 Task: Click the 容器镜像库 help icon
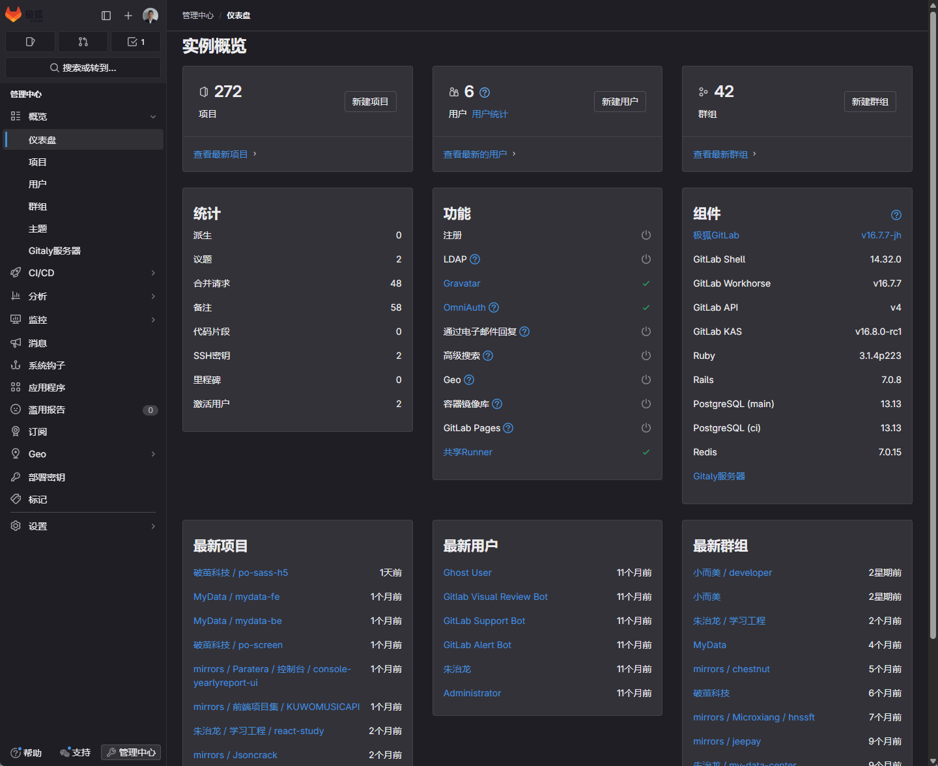(x=497, y=404)
